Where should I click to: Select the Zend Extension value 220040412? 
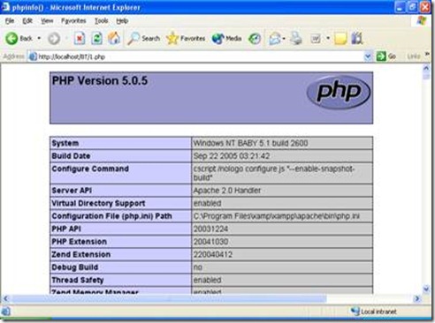pos(213,254)
